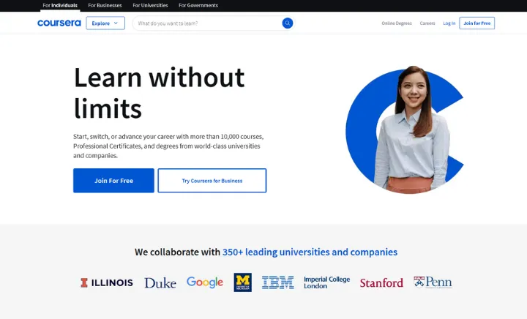The height and width of the screenshot is (319, 527).
Task: Click the Illinois partner logo
Action: (x=107, y=282)
